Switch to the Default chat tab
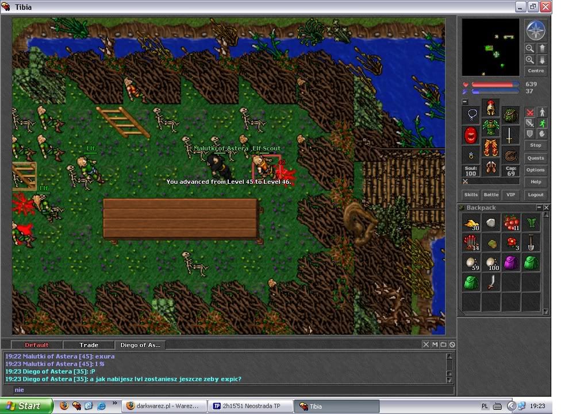This screenshot has height=414, width=588. tap(36, 345)
